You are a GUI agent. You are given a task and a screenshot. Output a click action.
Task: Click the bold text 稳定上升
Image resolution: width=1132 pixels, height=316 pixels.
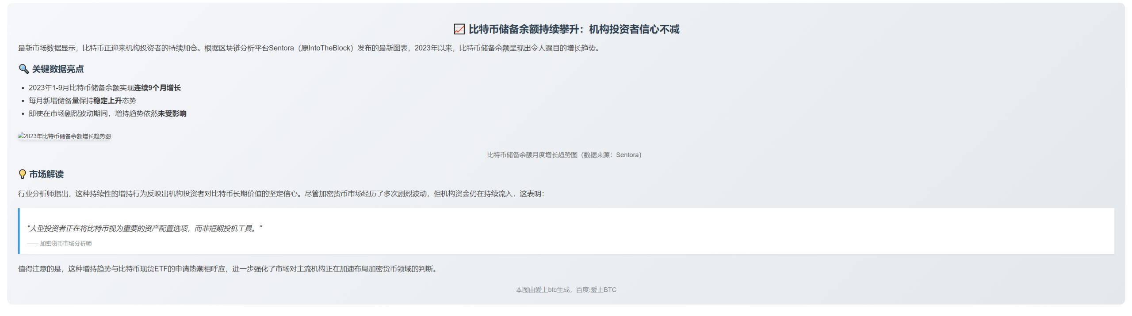107,101
